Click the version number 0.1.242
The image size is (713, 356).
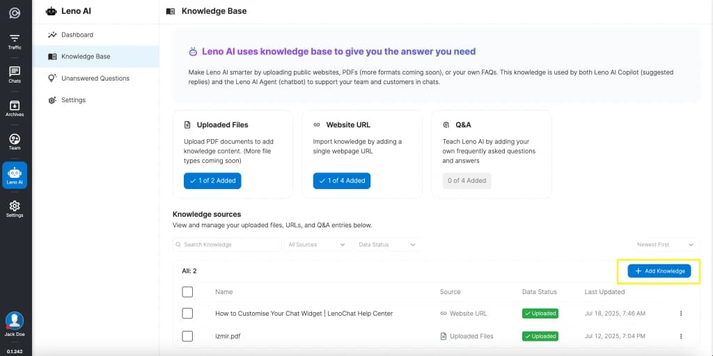click(15, 351)
